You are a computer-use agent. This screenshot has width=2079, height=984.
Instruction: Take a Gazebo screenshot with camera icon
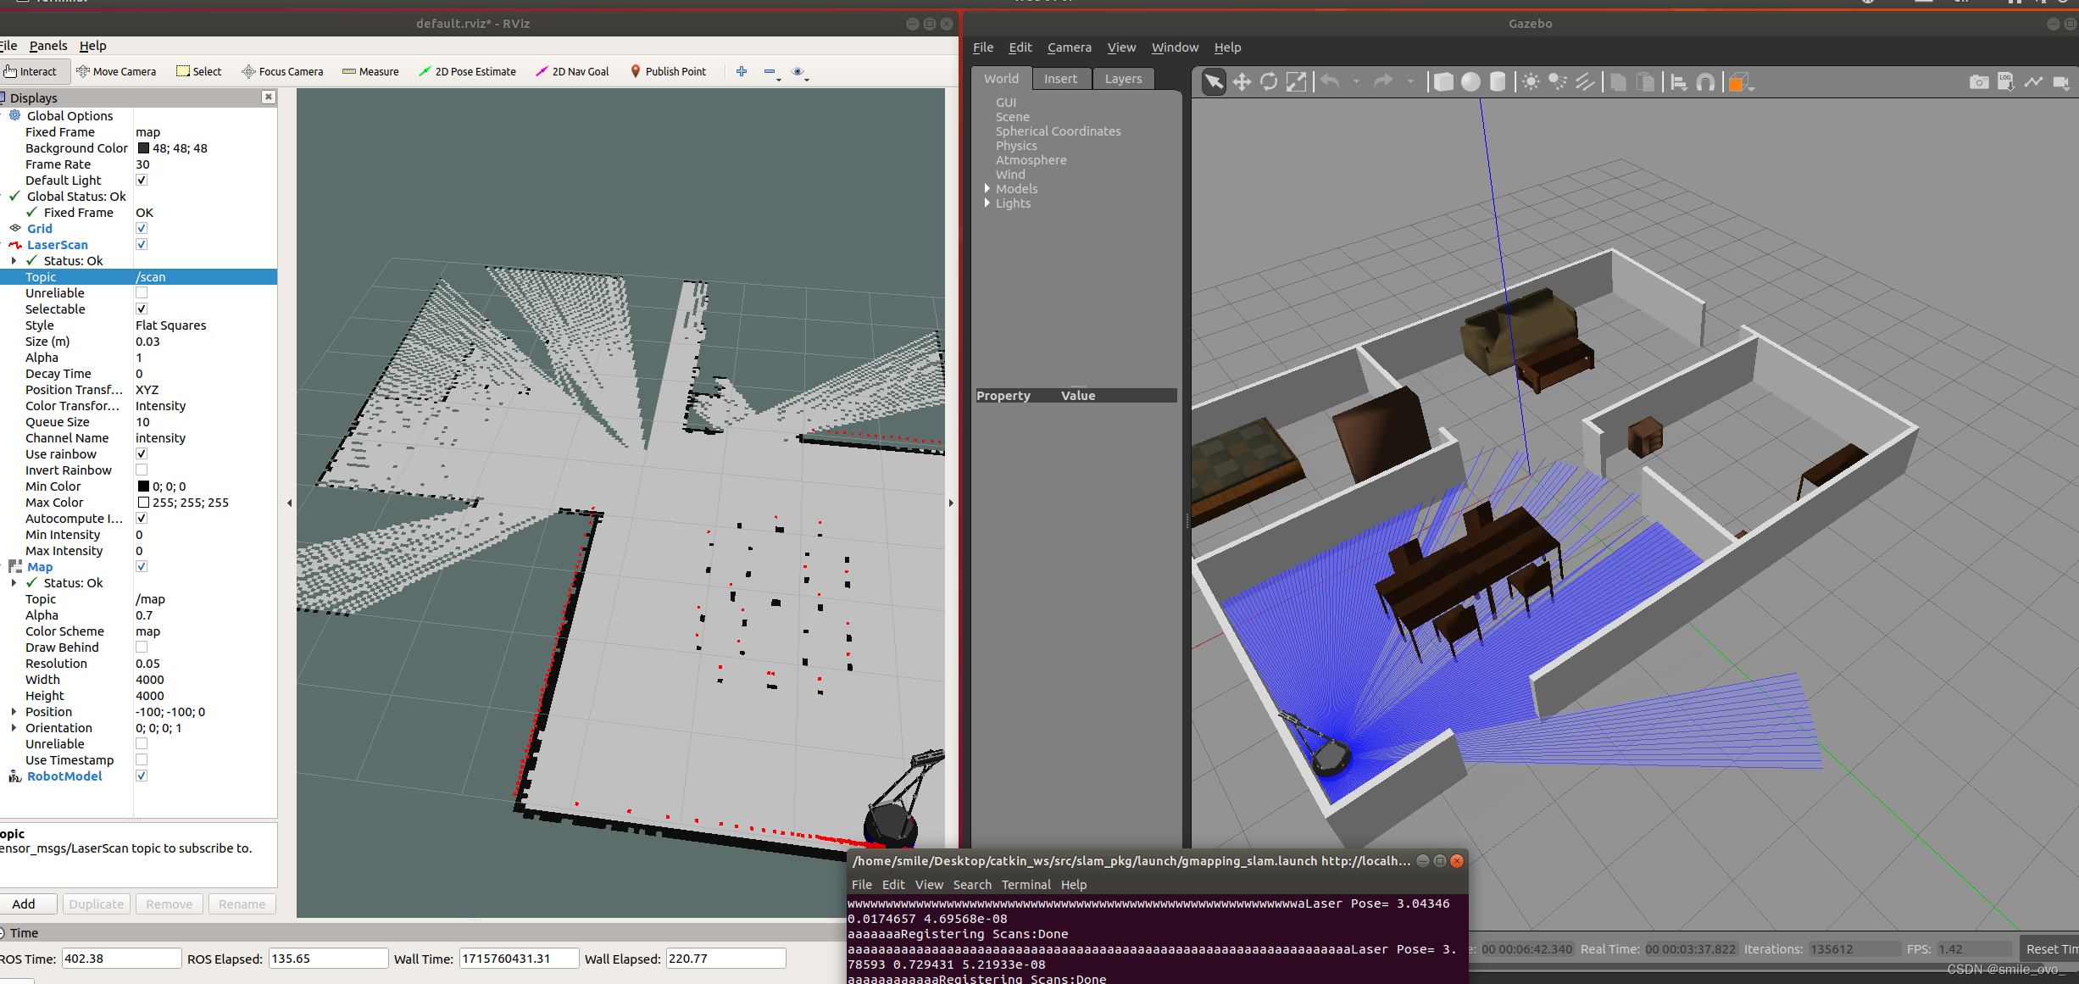point(1979,82)
